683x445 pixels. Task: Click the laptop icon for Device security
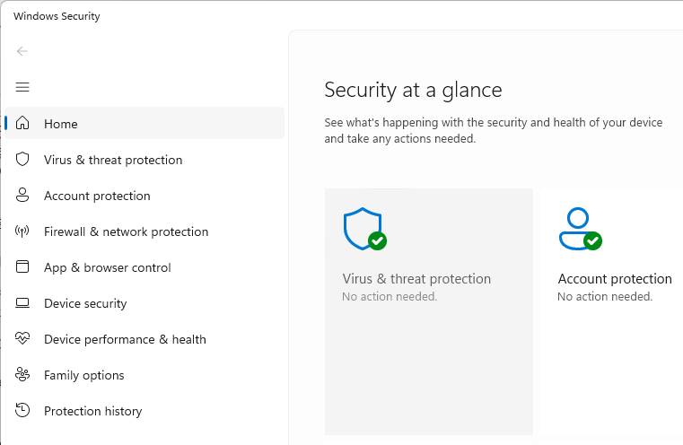click(22, 302)
